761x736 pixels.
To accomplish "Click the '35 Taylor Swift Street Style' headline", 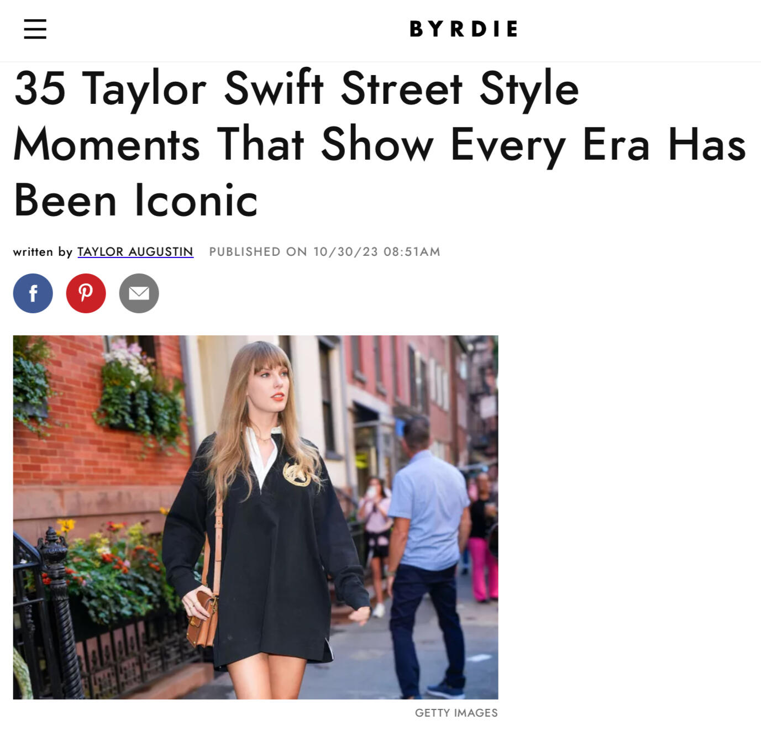I will [297, 88].
